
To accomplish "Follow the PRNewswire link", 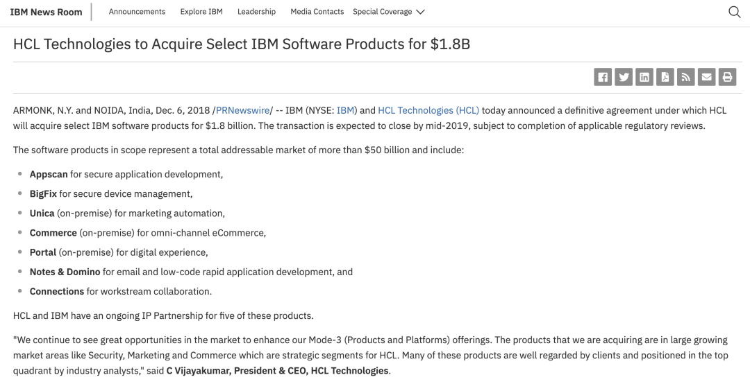I will pyautogui.click(x=242, y=110).
